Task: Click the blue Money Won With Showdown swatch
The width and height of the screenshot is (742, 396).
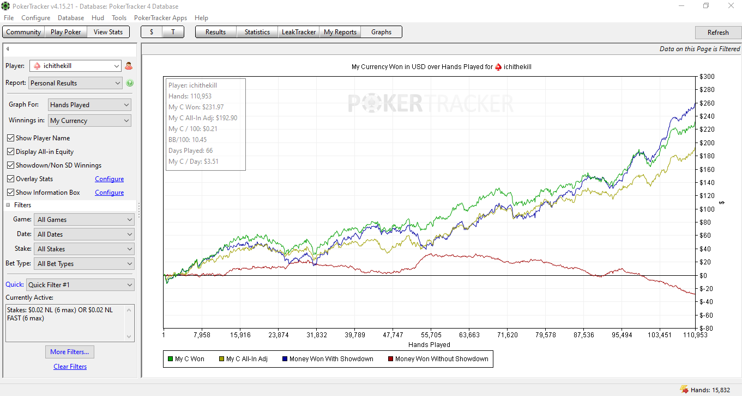Action: 285,359
